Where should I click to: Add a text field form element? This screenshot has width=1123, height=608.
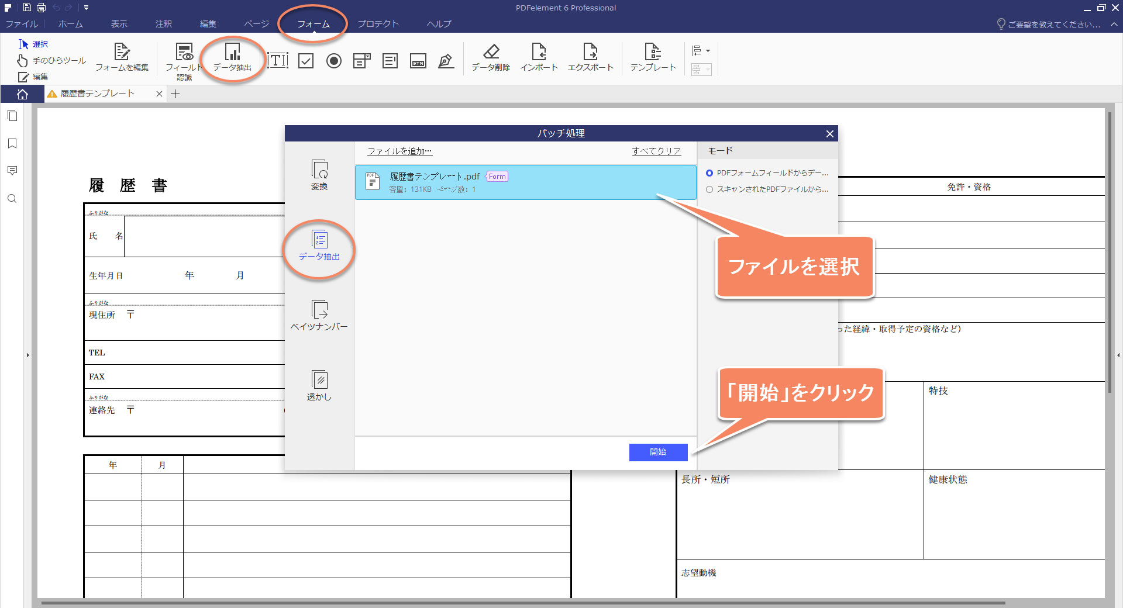278,60
